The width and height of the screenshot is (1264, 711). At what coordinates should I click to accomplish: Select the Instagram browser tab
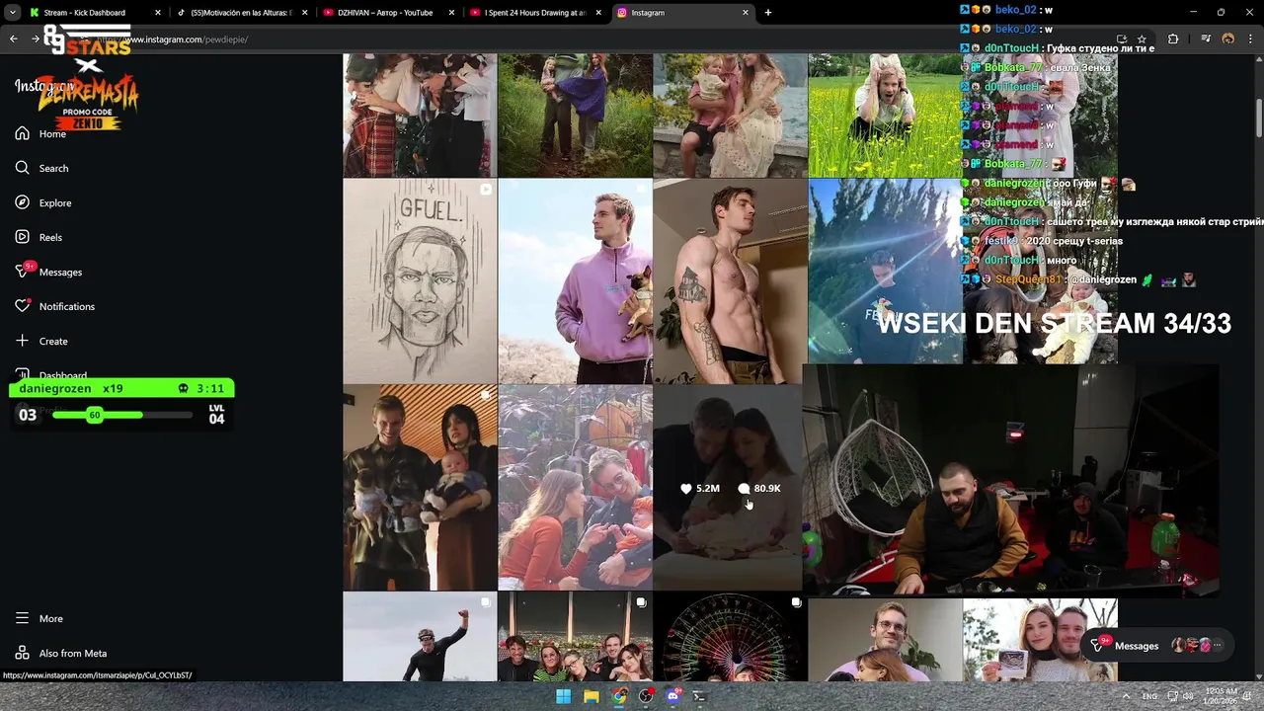tap(683, 13)
